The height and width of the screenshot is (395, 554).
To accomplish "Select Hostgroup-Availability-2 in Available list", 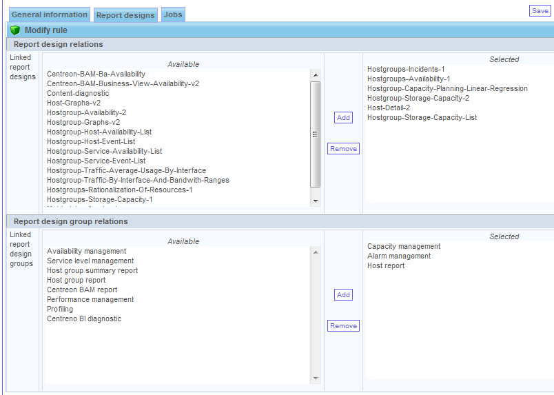I will click(86, 112).
